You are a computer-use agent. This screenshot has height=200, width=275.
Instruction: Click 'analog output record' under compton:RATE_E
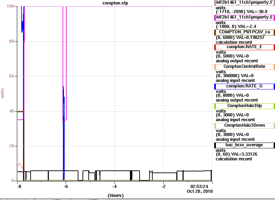(236, 61)
